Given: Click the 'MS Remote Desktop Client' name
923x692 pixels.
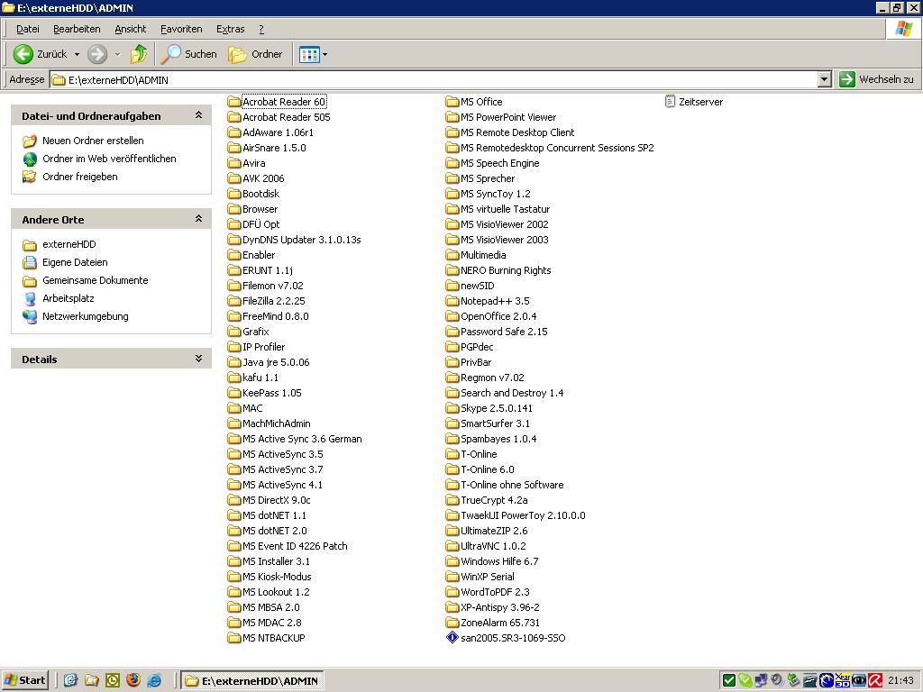Looking at the screenshot, I should point(517,132).
